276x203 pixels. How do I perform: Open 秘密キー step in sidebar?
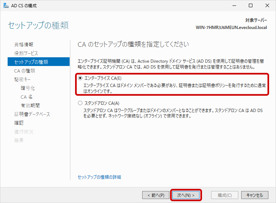pyautogui.click(x=23, y=79)
